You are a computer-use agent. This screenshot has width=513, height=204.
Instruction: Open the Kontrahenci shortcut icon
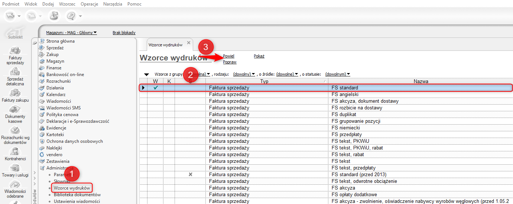click(x=15, y=151)
